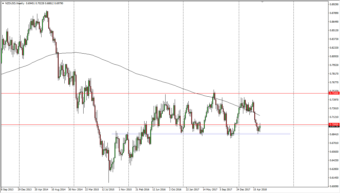Click the 0.75000 red price tag
The image size is (340, 193).
click(x=334, y=93)
